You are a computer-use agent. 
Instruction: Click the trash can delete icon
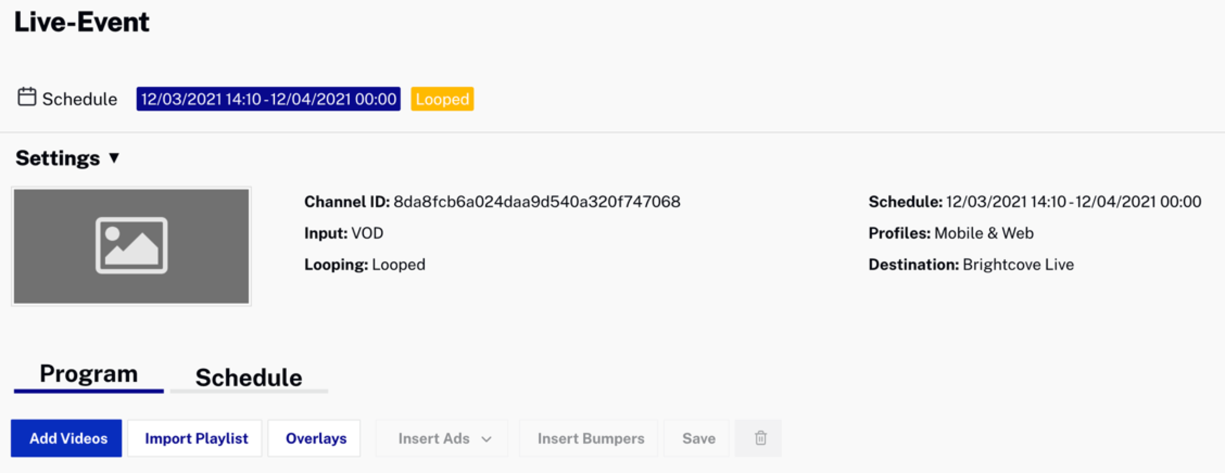click(760, 438)
